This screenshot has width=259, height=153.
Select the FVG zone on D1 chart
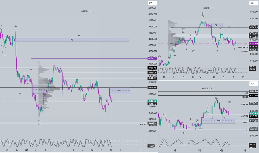219,120
